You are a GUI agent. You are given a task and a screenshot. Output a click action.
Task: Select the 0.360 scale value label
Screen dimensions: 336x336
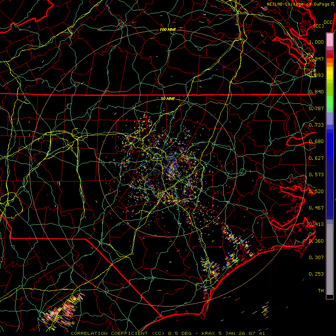(x=316, y=241)
